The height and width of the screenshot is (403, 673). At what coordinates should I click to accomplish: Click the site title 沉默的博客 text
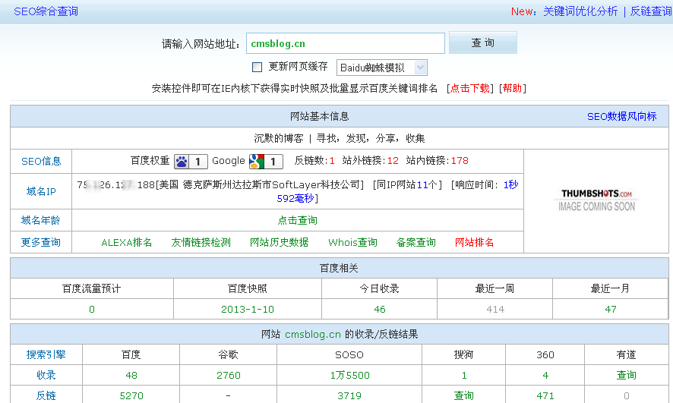coord(279,138)
